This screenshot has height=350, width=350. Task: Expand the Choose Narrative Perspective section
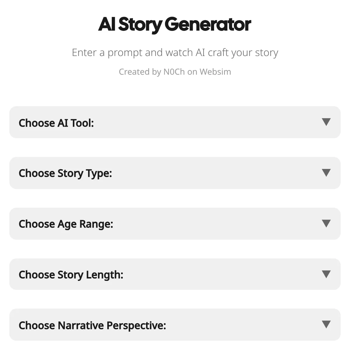point(175,325)
